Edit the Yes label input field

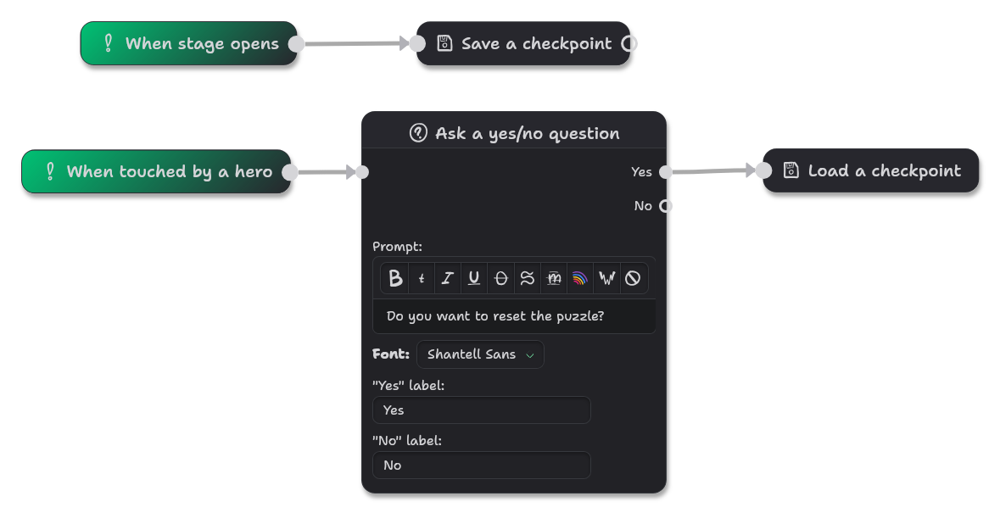pos(481,410)
